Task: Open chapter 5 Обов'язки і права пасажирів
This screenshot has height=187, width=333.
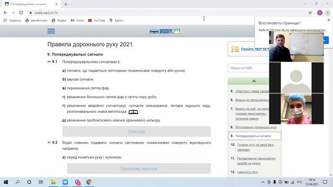Action: tap(252, 91)
